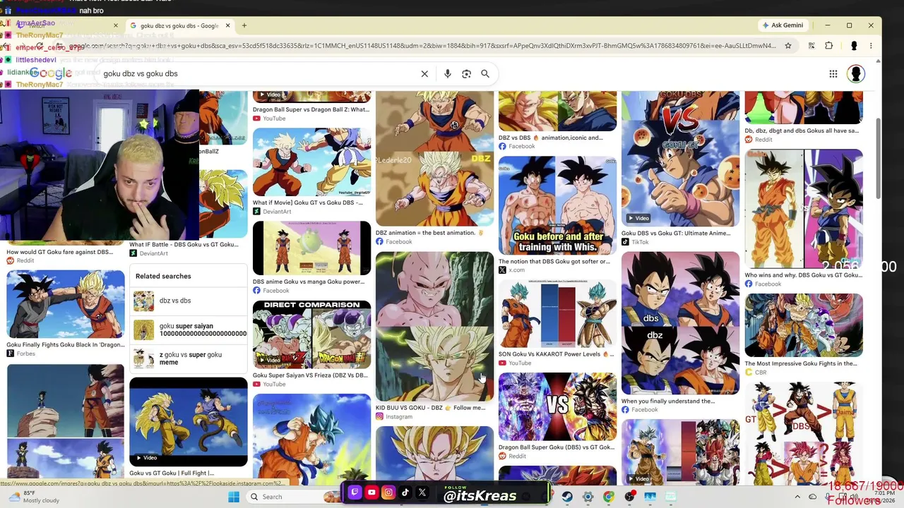
Task: Open the Vegeta and Goku dbs/dbz comparison image
Action: (680, 322)
